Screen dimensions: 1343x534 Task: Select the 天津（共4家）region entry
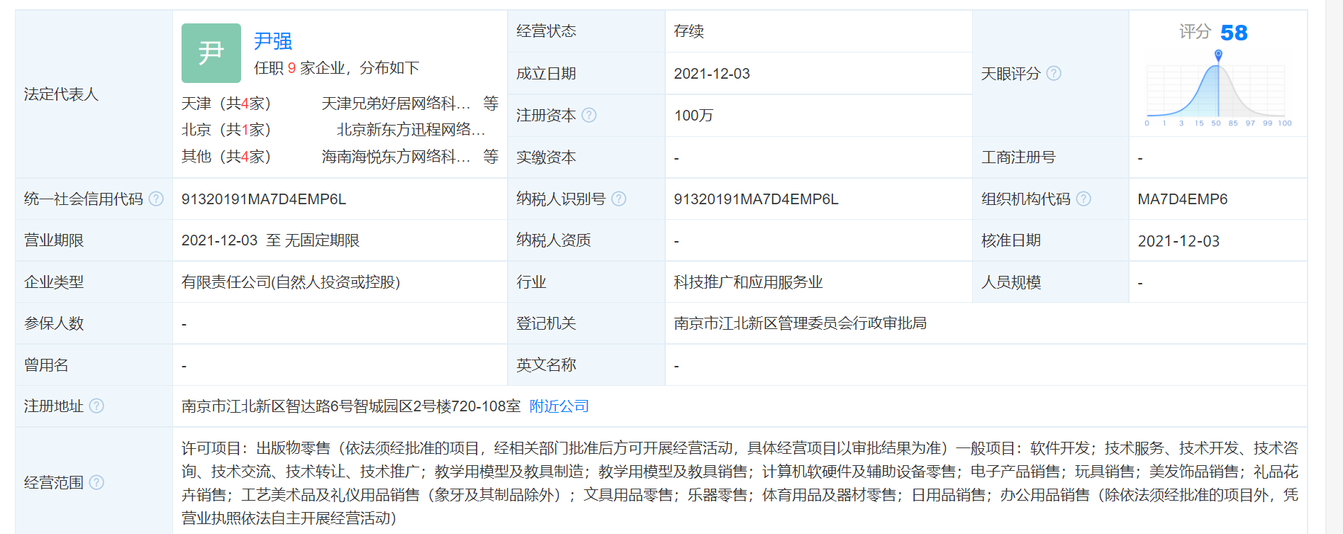(226, 104)
